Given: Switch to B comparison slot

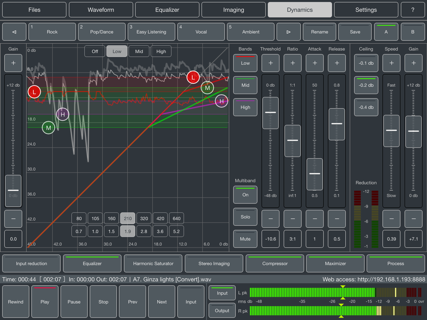Looking at the screenshot, I should 412,32.
